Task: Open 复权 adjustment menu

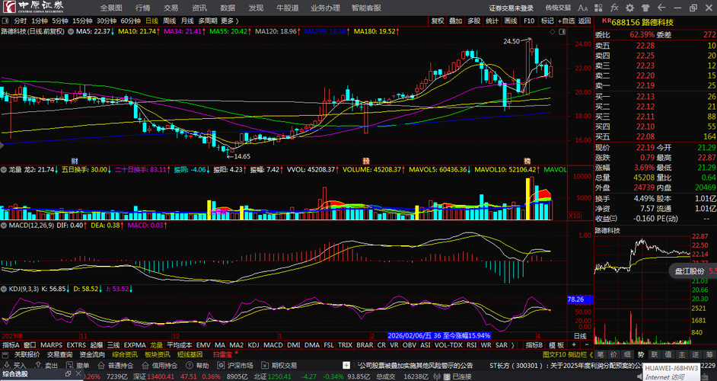Action: [438, 21]
